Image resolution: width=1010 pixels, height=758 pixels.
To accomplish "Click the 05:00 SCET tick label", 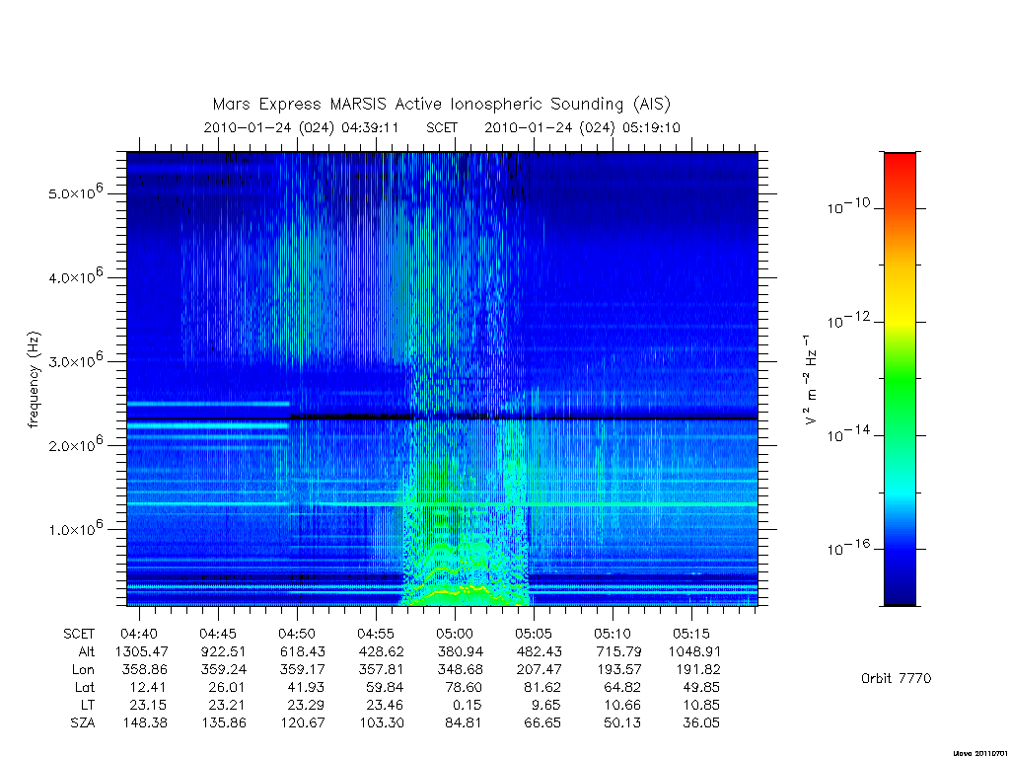I will click(x=456, y=634).
